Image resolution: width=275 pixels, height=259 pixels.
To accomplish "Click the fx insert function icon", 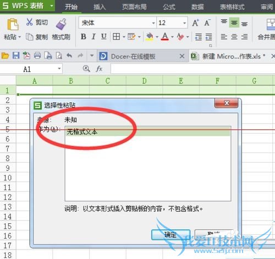I will tap(99, 69).
